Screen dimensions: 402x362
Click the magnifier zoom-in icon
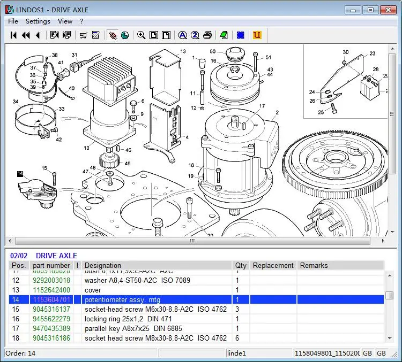[x=142, y=35]
